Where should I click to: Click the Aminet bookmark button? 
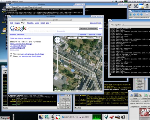coord(135,98)
